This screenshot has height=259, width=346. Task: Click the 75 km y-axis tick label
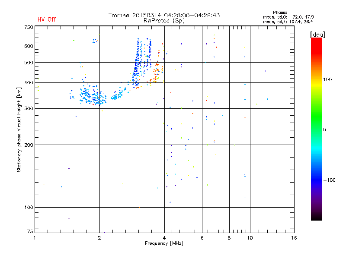point(30,233)
